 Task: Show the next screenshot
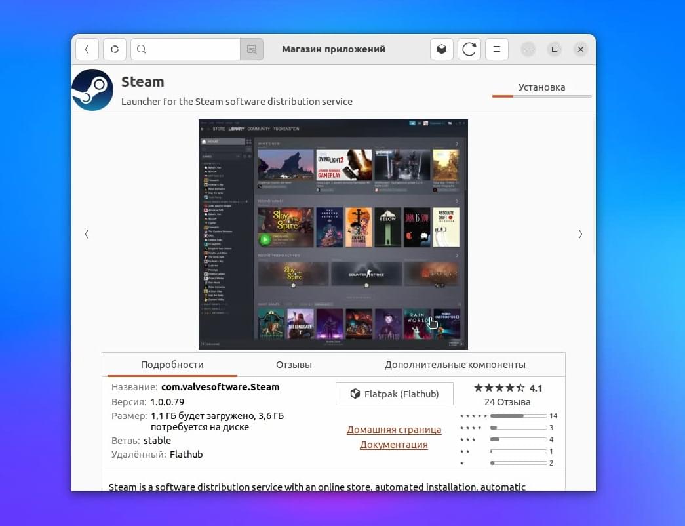(580, 234)
